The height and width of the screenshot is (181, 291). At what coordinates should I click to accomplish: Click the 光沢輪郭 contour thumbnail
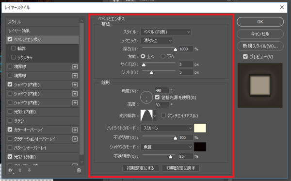coord(146,115)
